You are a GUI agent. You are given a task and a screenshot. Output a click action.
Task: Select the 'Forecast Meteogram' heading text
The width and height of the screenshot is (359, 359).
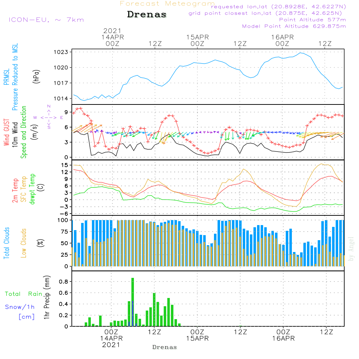click(x=167, y=4)
